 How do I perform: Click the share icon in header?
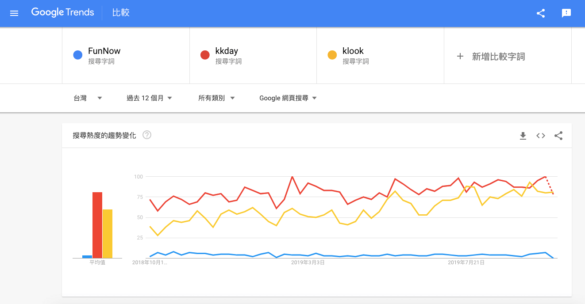click(x=540, y=13)
